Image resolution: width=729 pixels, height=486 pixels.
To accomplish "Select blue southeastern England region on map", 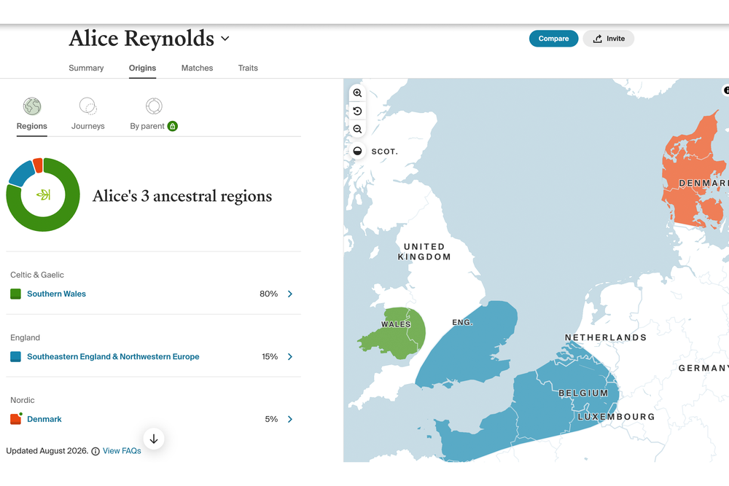I will click(469, 348).
